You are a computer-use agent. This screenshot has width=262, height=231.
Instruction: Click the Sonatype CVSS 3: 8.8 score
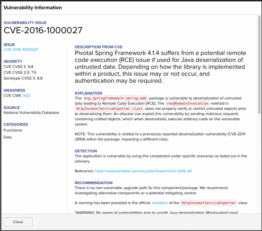pos(23,78)
